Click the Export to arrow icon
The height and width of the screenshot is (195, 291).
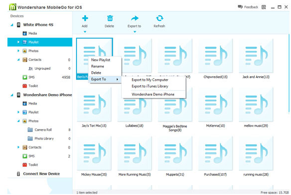135,18
